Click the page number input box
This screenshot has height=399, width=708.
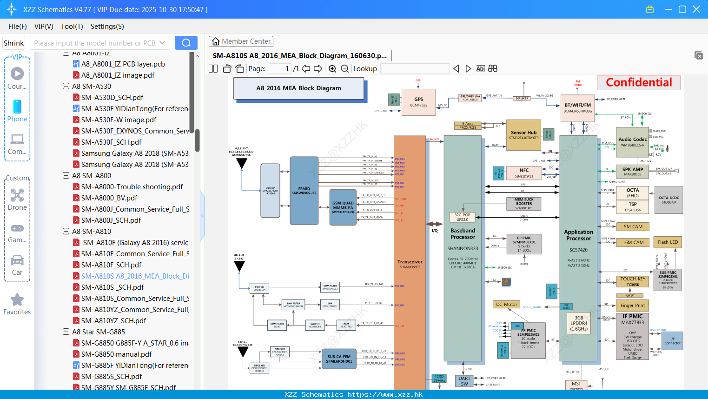280,68
